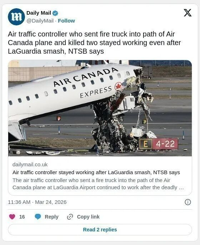Like the tweet with heart icon
Viewport: 200px width, 245px height.
12,217
